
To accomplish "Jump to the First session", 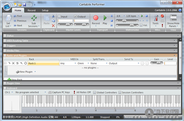I will [18, 16].
